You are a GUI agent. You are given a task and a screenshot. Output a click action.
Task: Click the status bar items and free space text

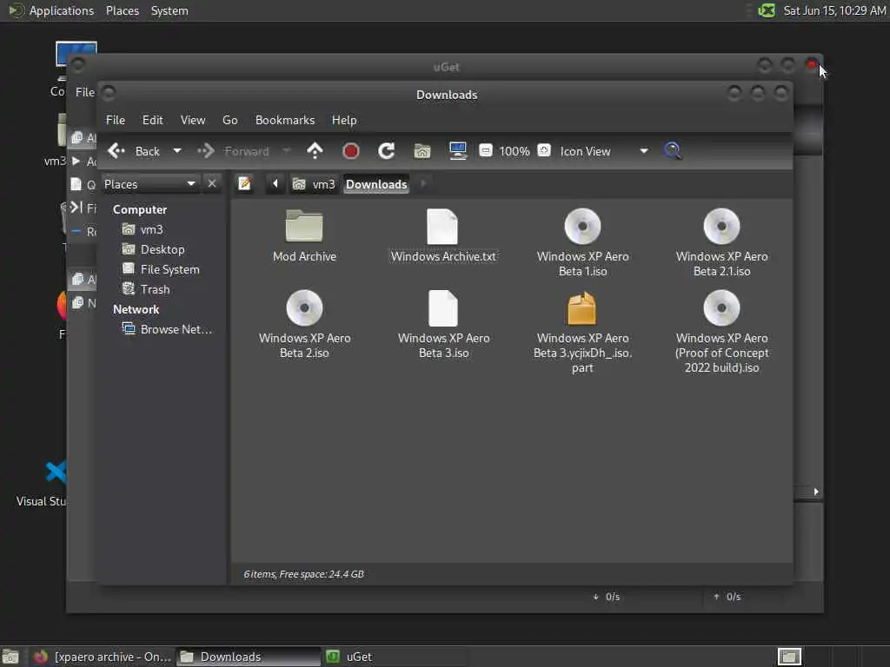[x=303, y=574]
